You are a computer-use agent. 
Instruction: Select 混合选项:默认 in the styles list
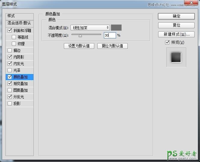[x=19, y=23]
